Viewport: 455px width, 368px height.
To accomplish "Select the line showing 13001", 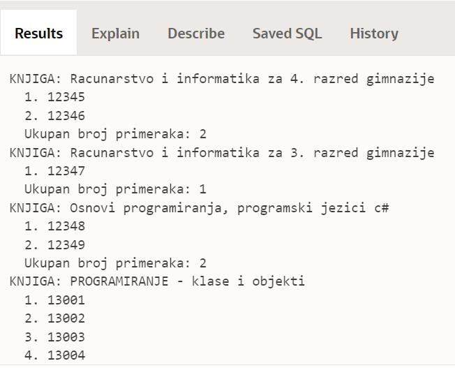I will (x=54, y=300).
